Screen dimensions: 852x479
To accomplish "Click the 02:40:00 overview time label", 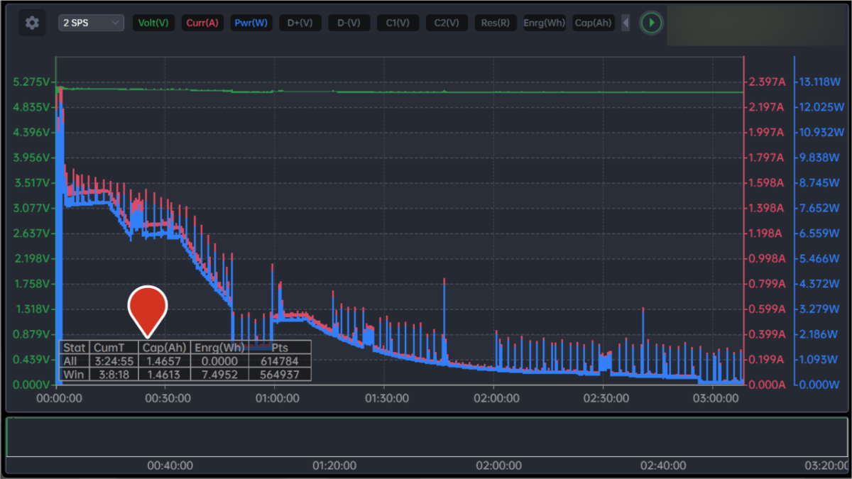I will point(662,466).
